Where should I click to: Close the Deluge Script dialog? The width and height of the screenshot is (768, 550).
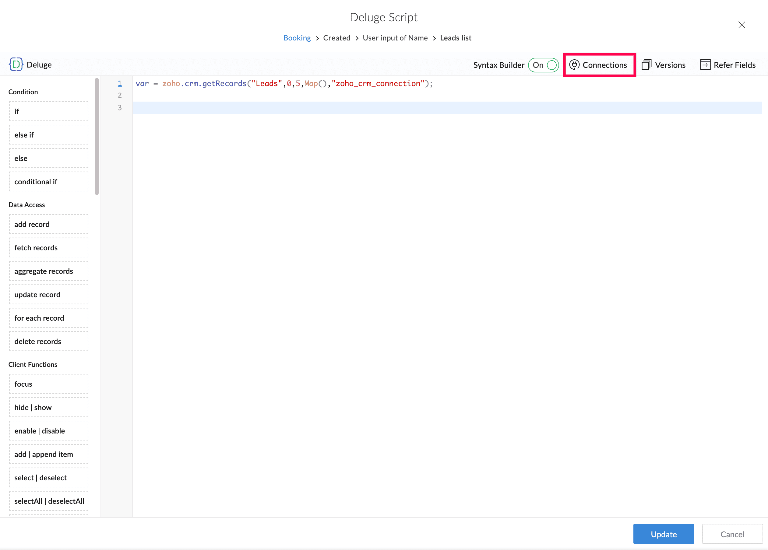pos(742,25)
